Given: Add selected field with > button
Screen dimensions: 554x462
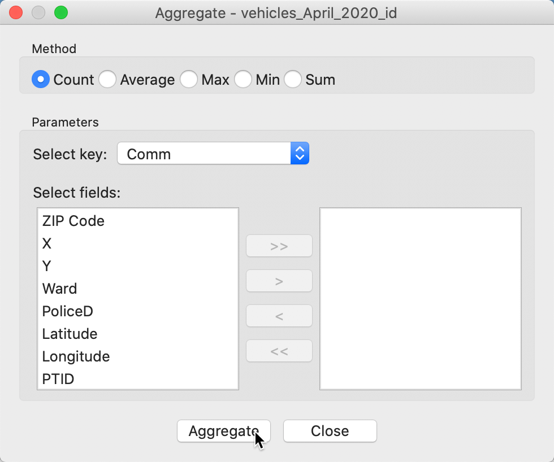Looking at the screenshot, I should click(279, 281).
